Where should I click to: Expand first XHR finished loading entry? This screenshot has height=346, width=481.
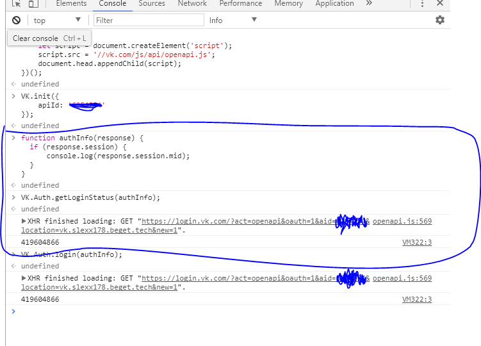24,221
